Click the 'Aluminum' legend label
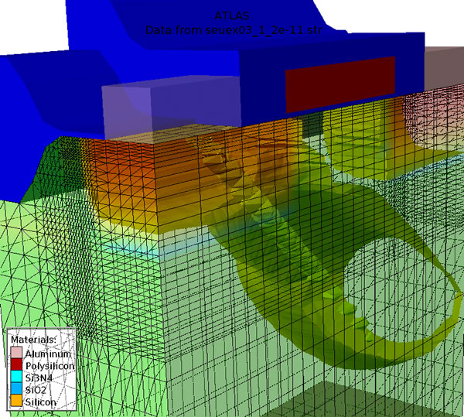The image size is (464, 417). (x=48, y=354)
